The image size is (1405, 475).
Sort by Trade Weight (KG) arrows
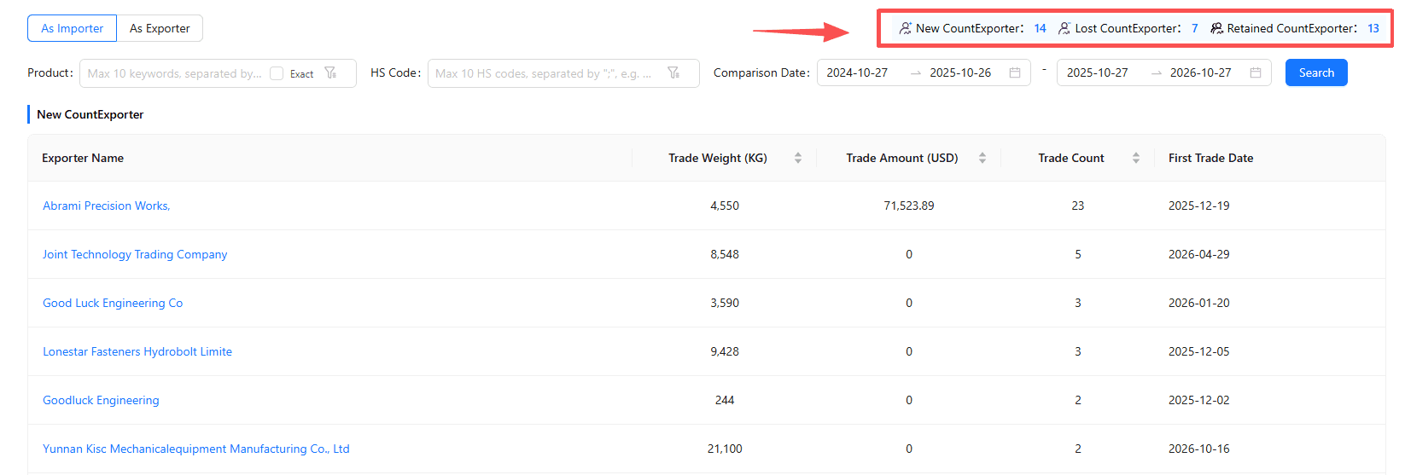point(798,158)
